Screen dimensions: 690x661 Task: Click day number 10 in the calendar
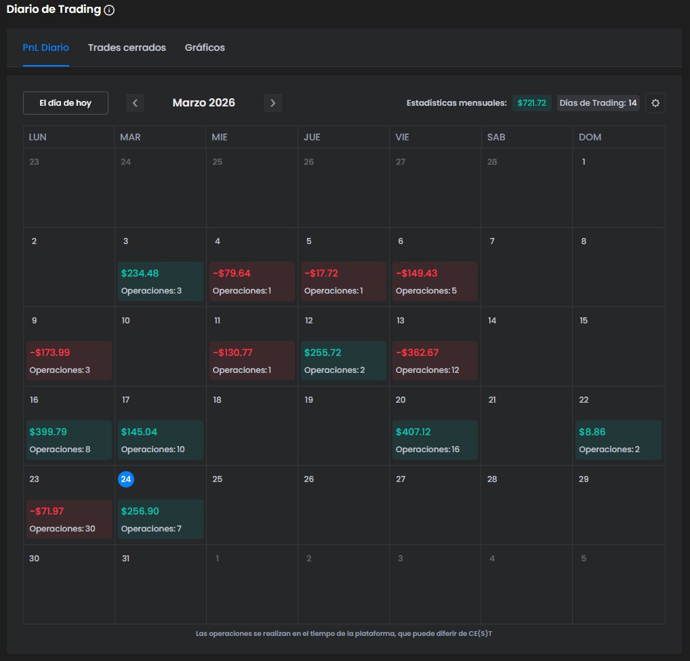click(x=126, y=321)
